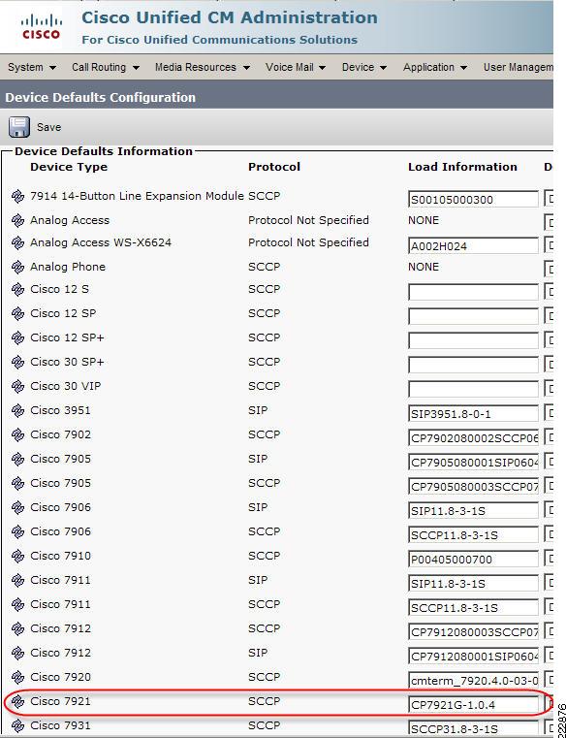Click the Cisco 7906 SIP load field
This screenshot has width=566, height=738.
[473, 511]
